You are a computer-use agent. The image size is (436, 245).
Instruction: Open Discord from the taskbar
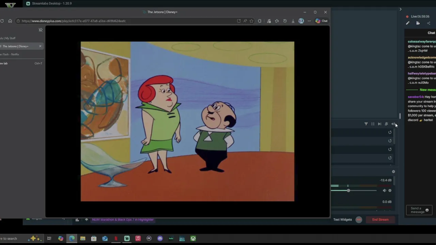click(x=160, y=239)
